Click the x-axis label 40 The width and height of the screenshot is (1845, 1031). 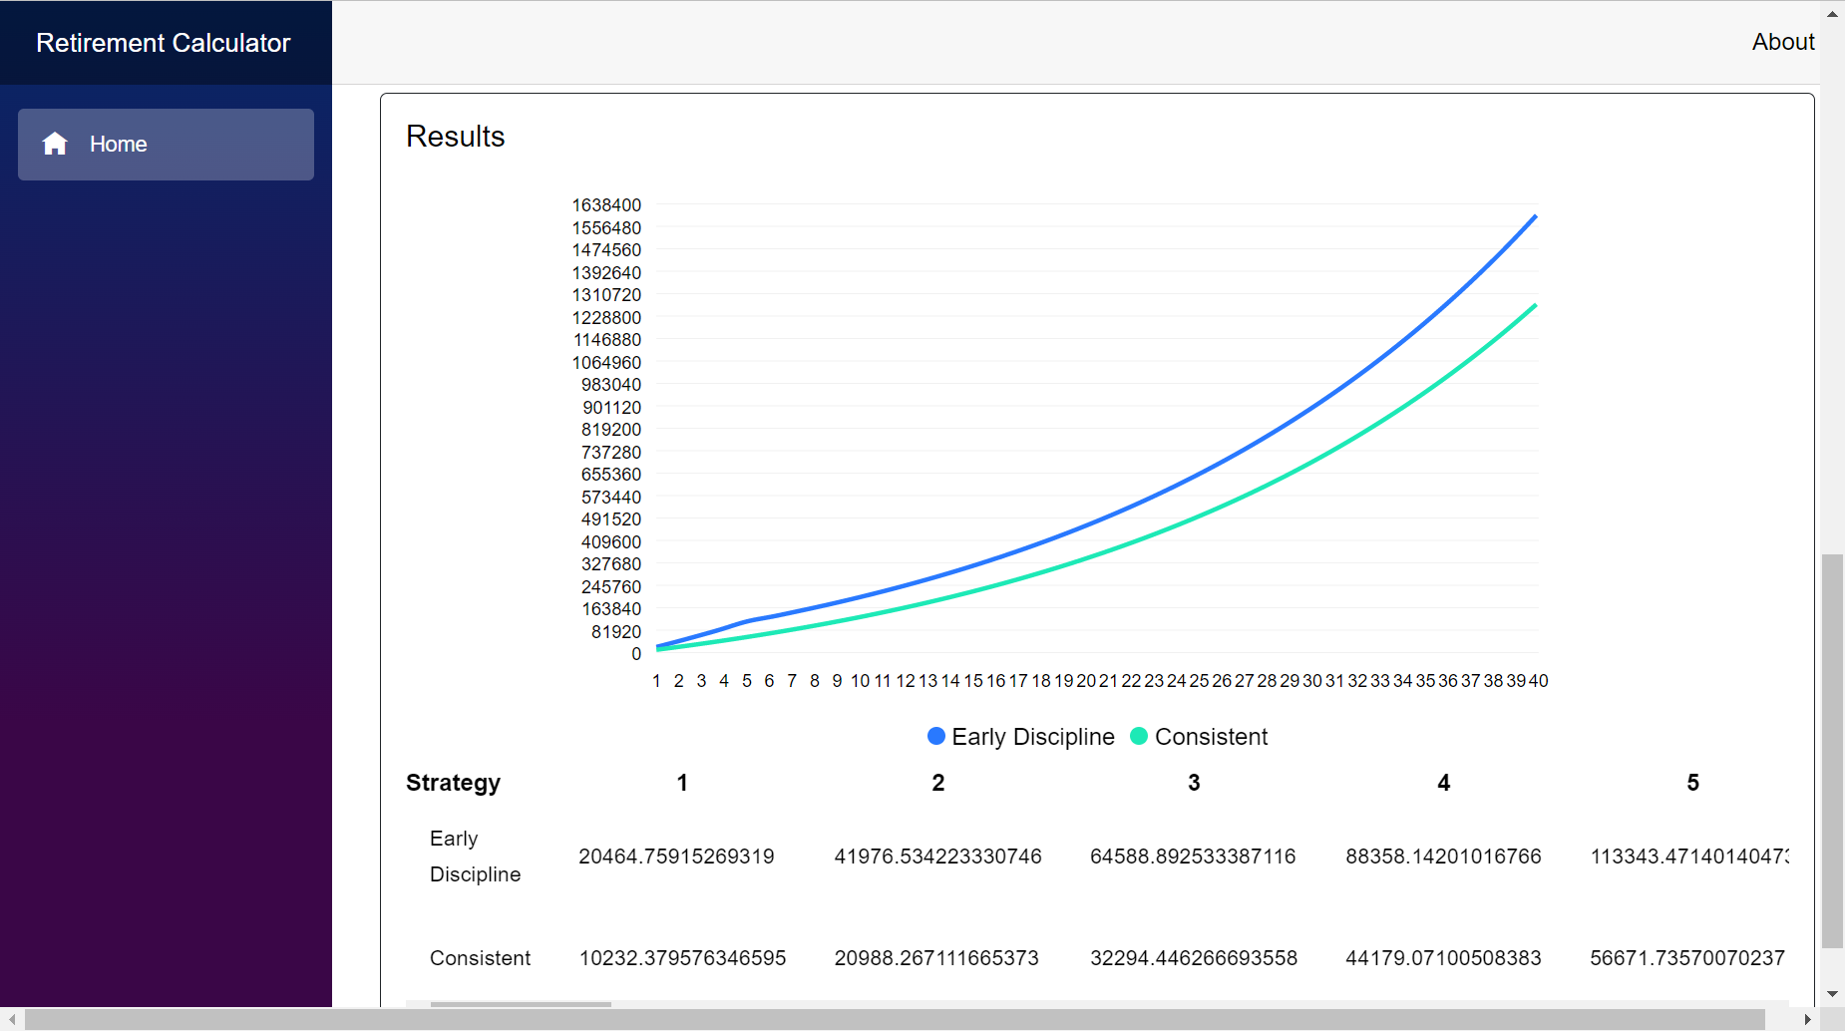coord(1539,681)
